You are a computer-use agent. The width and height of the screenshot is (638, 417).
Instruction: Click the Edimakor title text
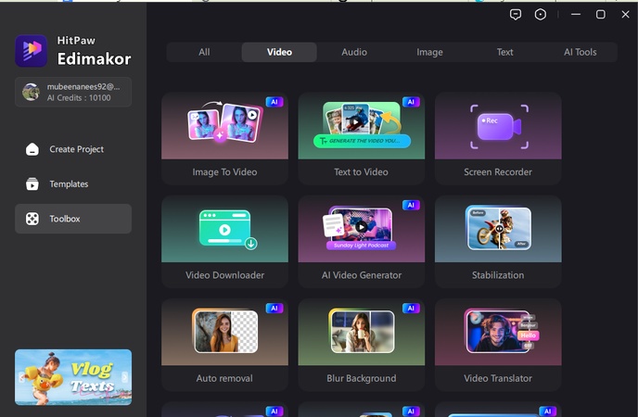tap(94, 59)
